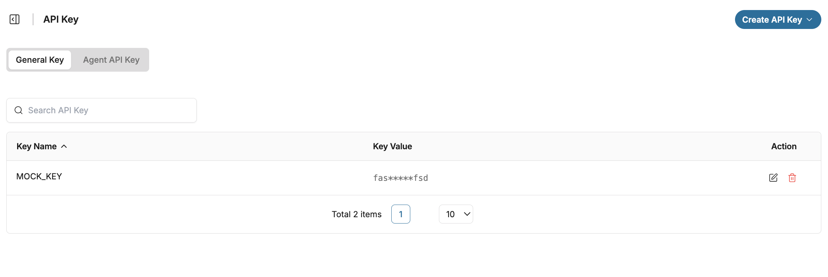Delete MOCK_KEY using the red trash icon
Viewport: 828px width, 277px height.
click(792, 178)
